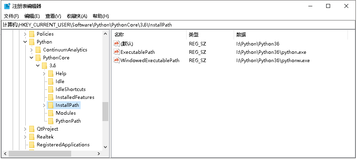Click the ExecutablePath string value icon
The width and height of the screenshot is (357, 159).
[117, 52]
